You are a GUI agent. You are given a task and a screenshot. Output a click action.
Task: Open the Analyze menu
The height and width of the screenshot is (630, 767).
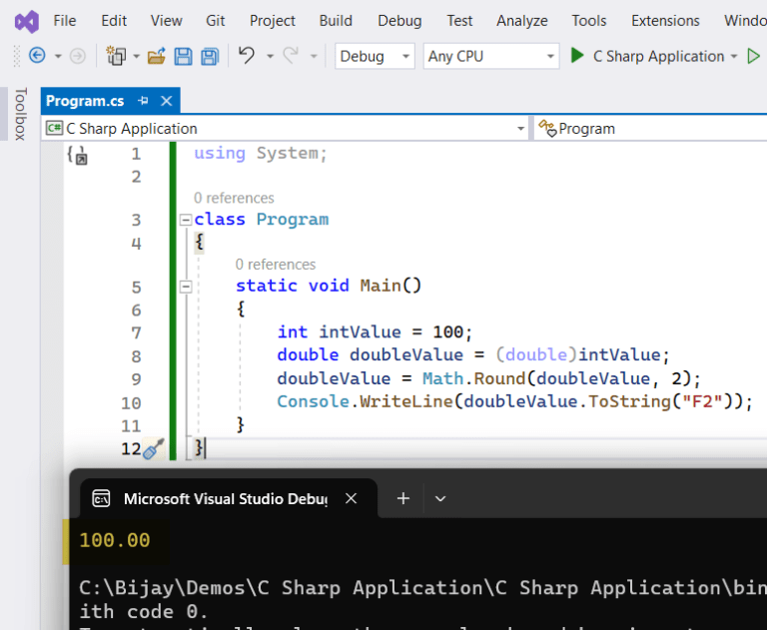click(x=522, y=21)
